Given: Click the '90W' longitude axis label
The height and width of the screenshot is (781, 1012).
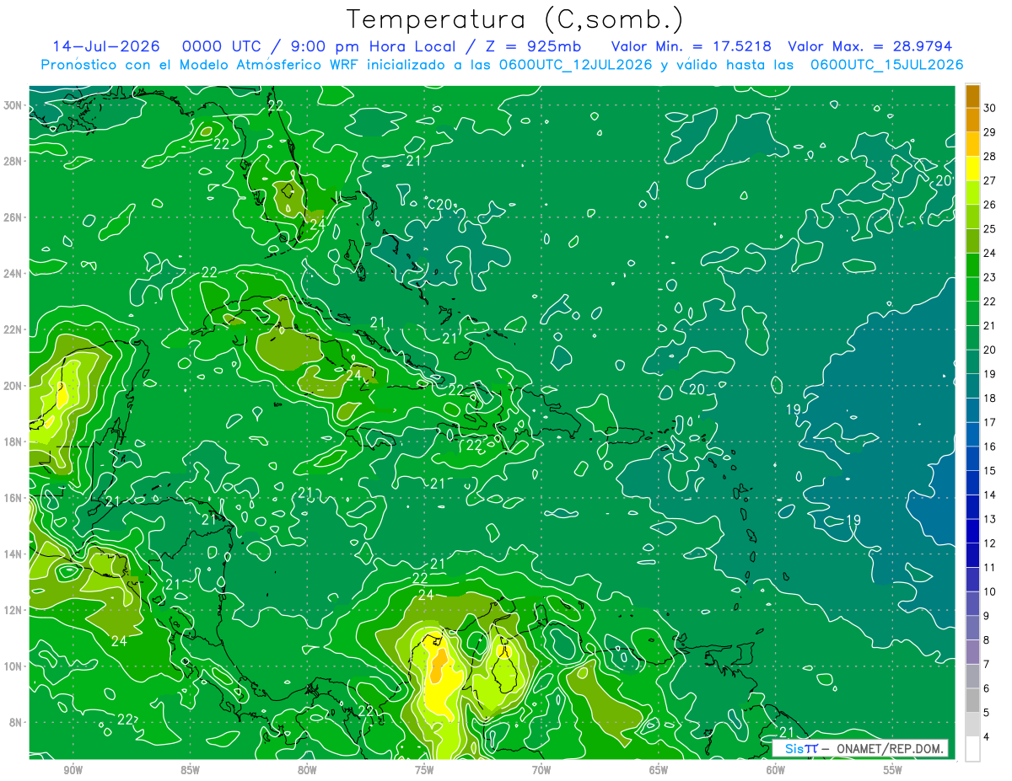Looking at the screenshot, I should point(73,770).
